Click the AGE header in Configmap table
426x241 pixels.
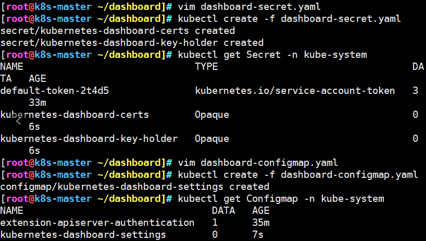261,211
